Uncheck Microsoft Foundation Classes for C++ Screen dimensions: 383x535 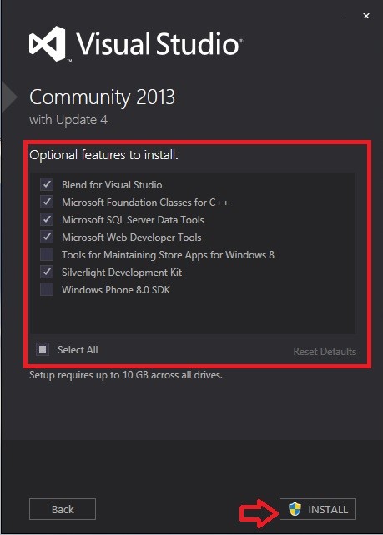tap(47, 202)
